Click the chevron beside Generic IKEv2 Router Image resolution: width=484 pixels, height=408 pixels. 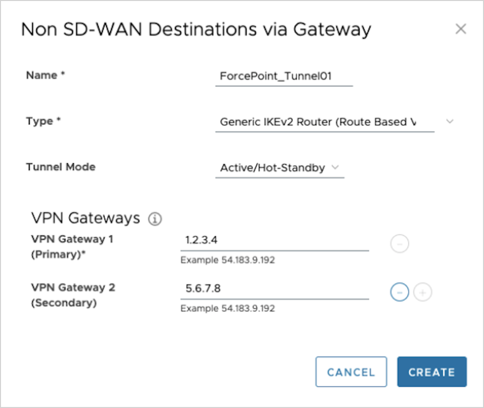click(450, 121)
